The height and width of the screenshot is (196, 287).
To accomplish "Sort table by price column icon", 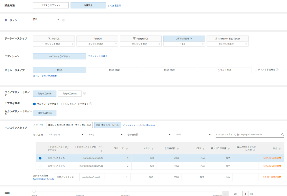I will tap(280, 149).
